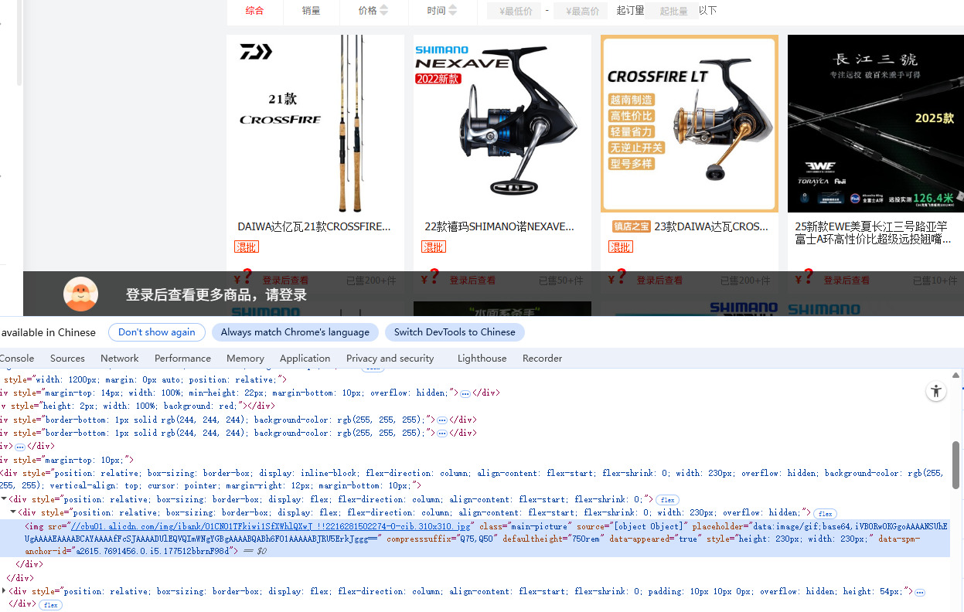964x612 pixels.
Task: Focus the ¥最高价 maximum price field
Action: [x=581, y=11]
